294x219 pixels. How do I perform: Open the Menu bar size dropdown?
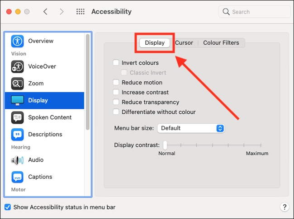tap(191, 128)
